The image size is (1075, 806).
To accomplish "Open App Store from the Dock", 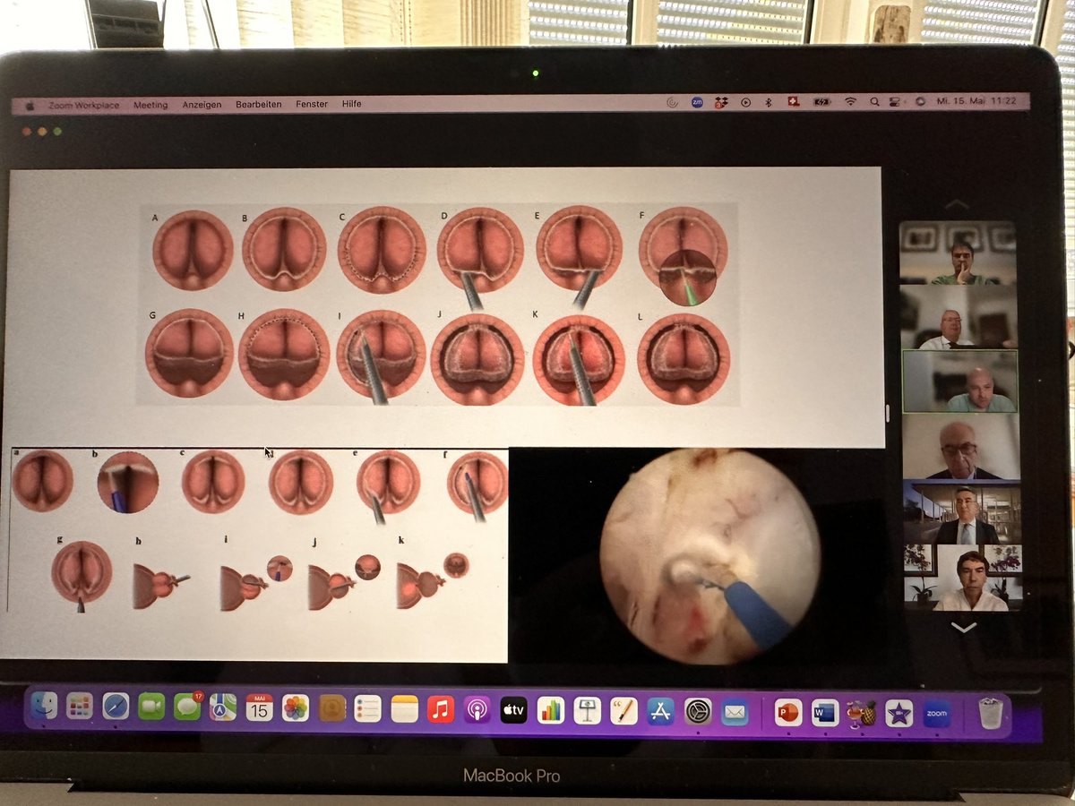I will (x=660, y=711).
